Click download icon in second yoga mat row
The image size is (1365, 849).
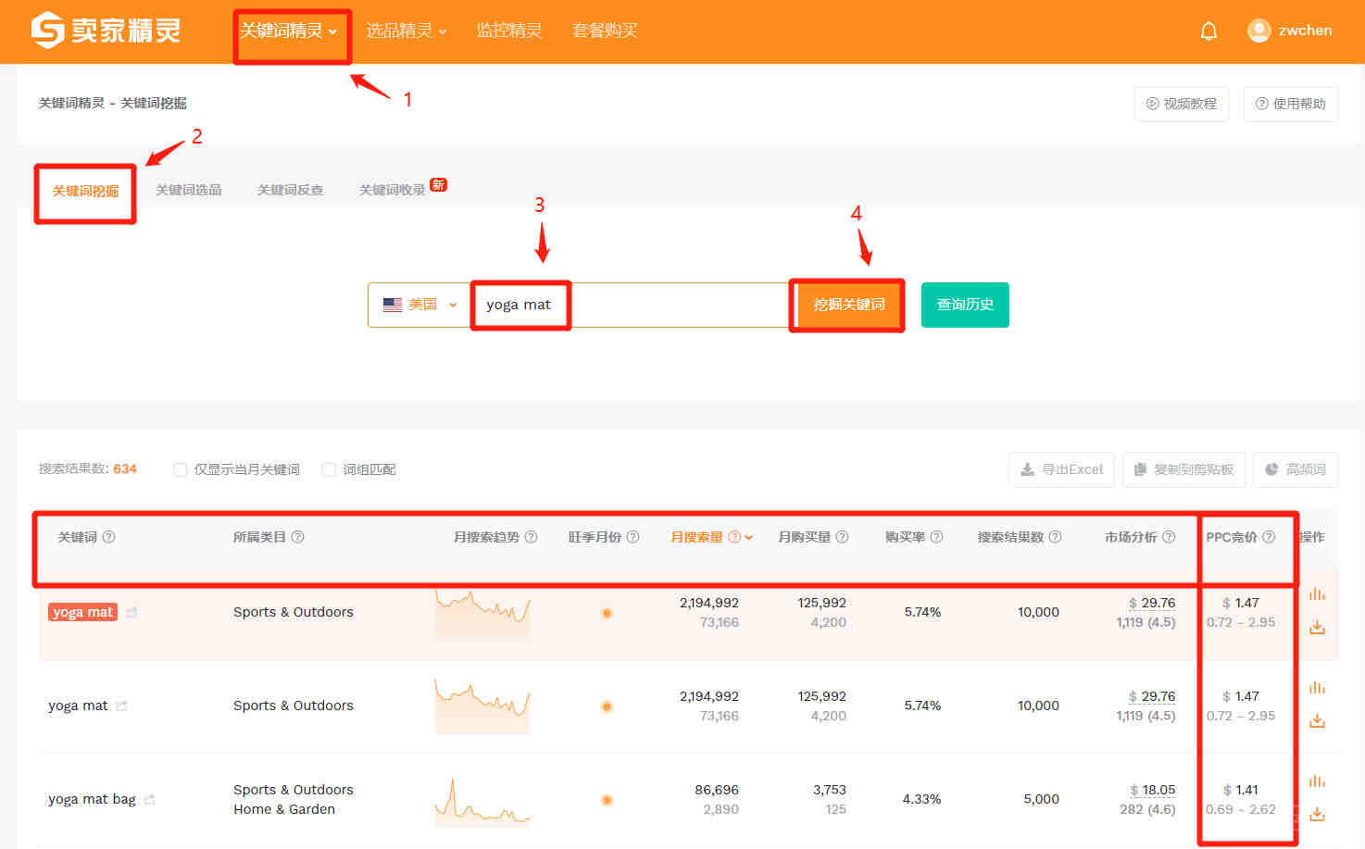point(1317,720)
